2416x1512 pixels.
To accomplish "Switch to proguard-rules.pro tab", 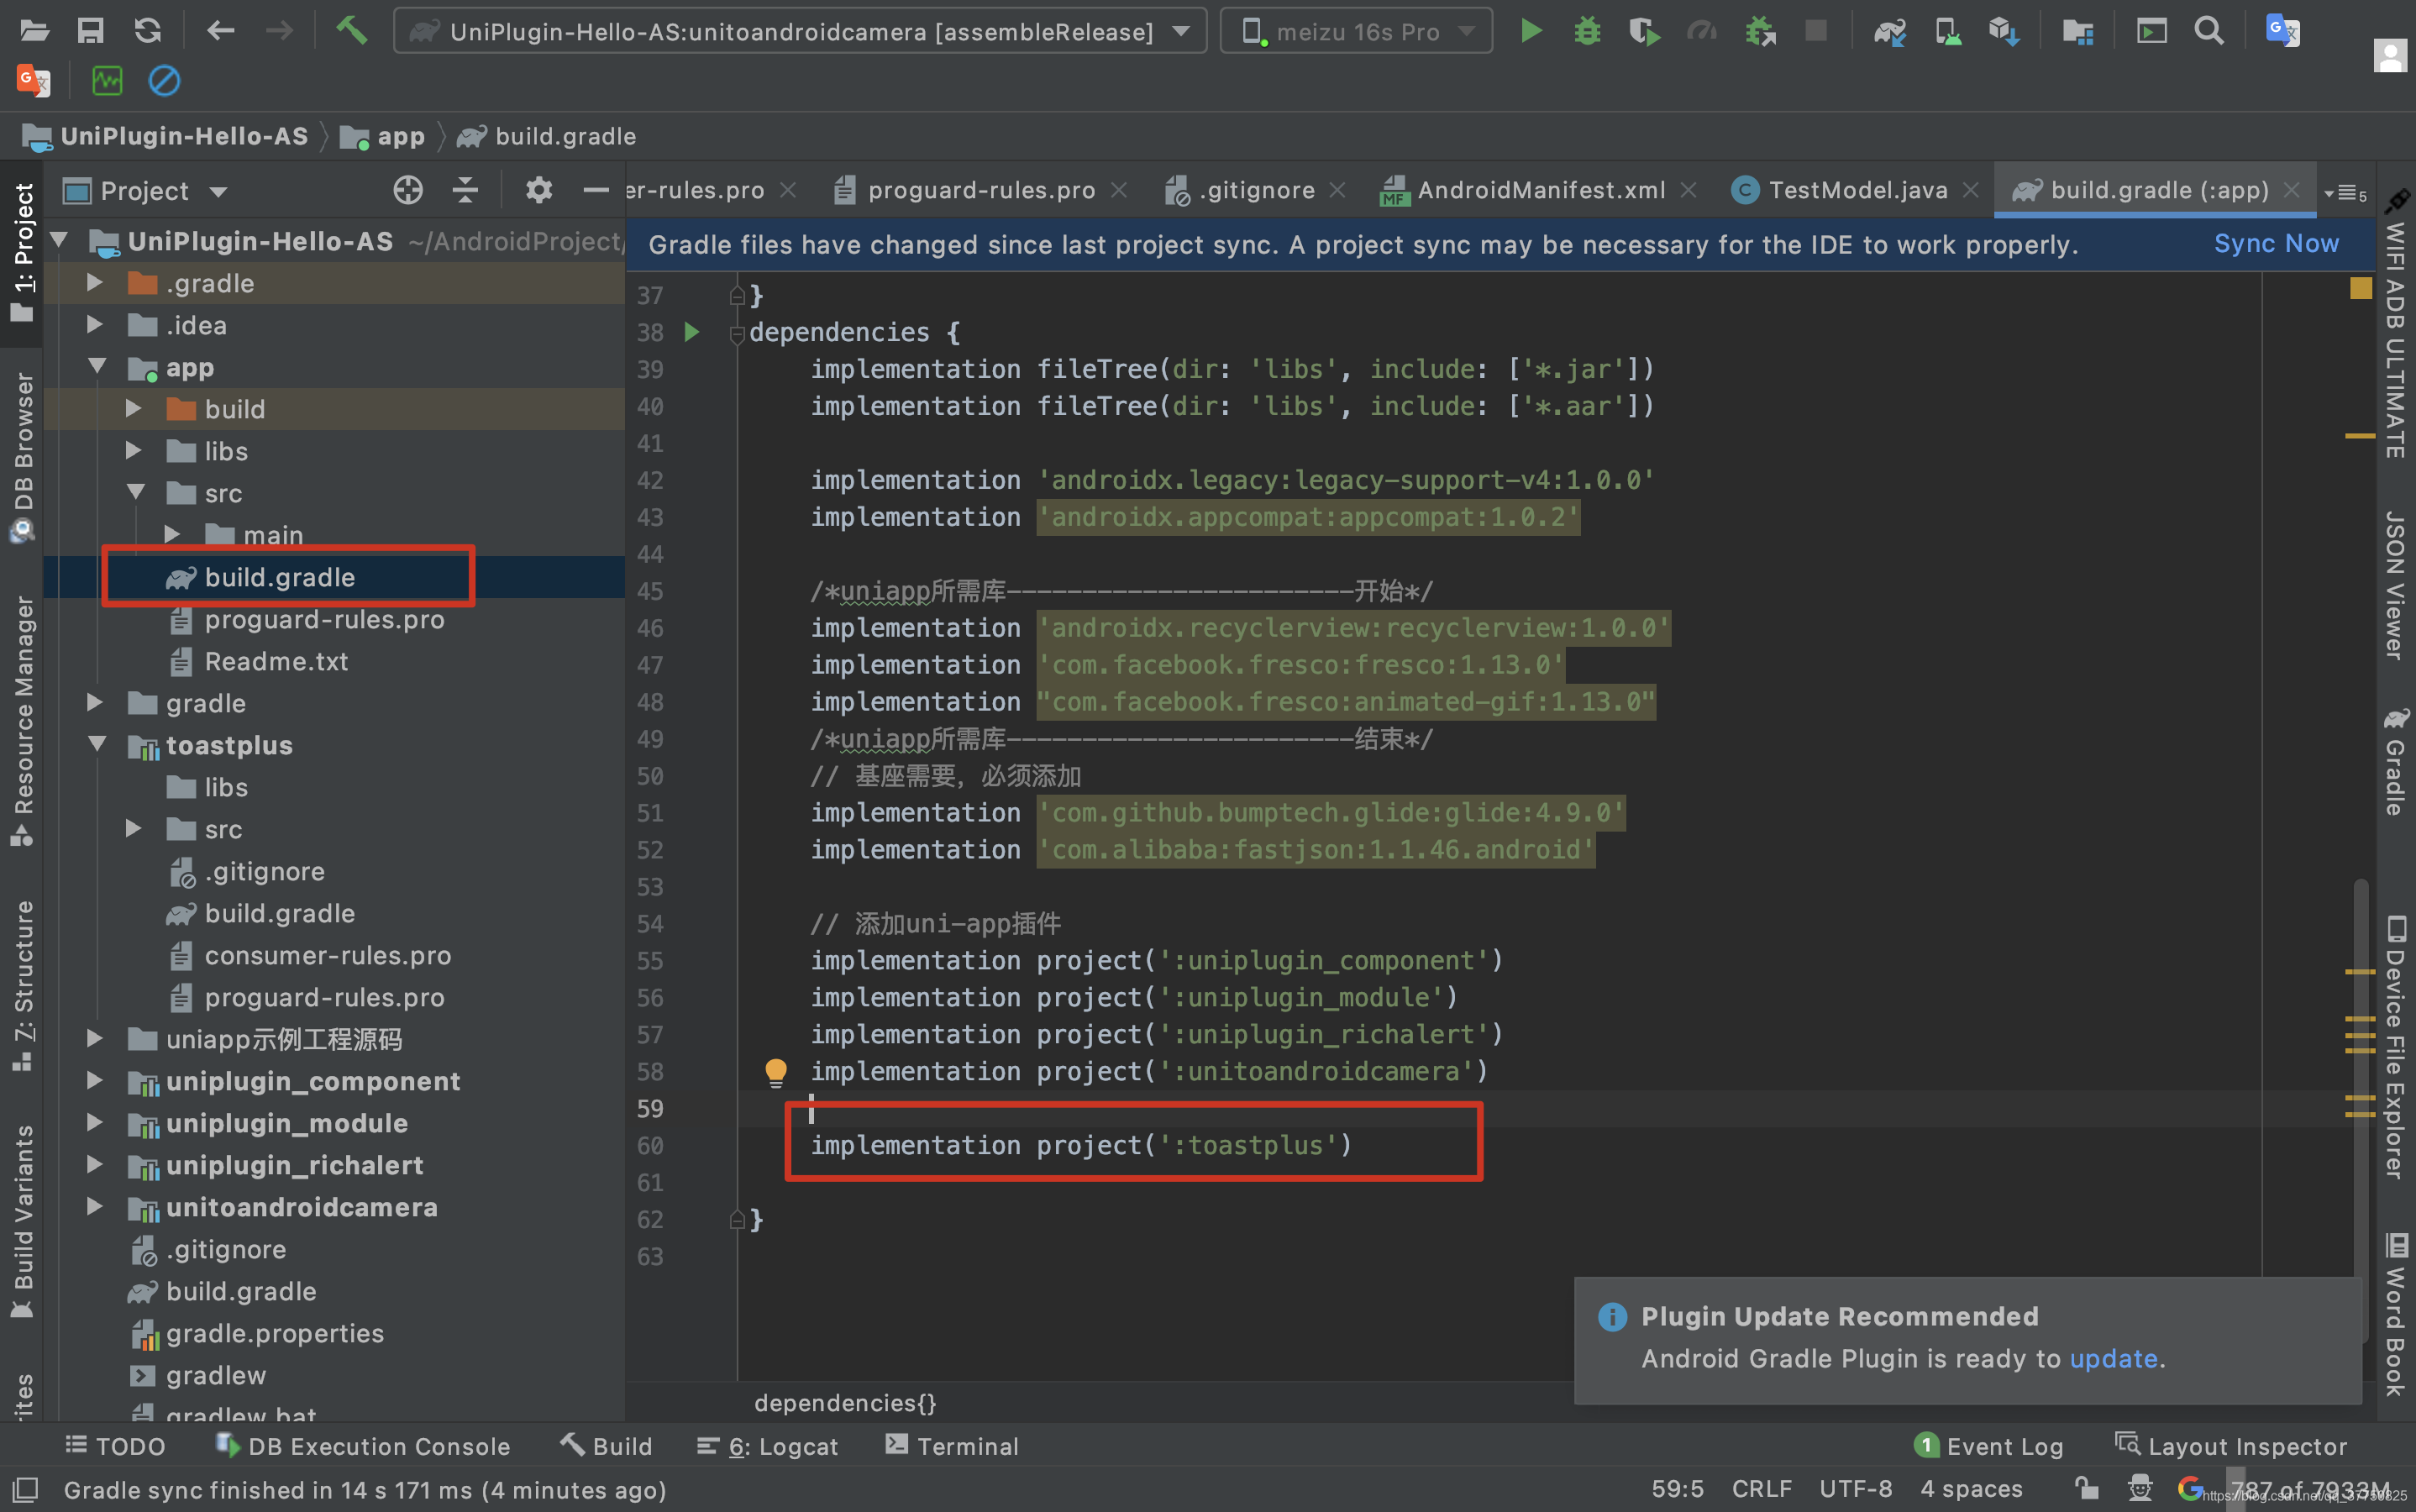I will pyautogui.click(x=980, y=190).
